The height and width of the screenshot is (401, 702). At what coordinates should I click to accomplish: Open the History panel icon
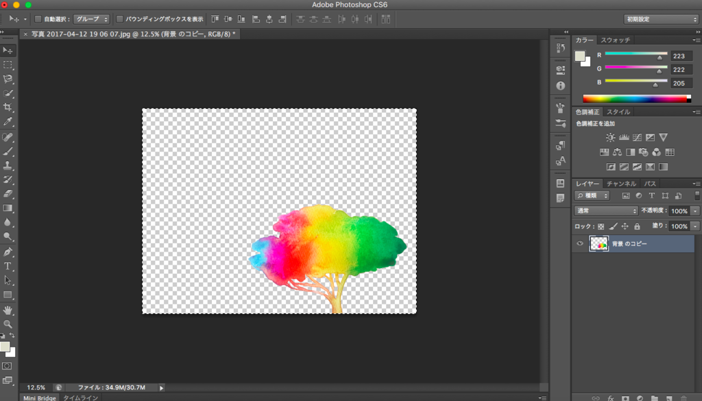(561, 48)
